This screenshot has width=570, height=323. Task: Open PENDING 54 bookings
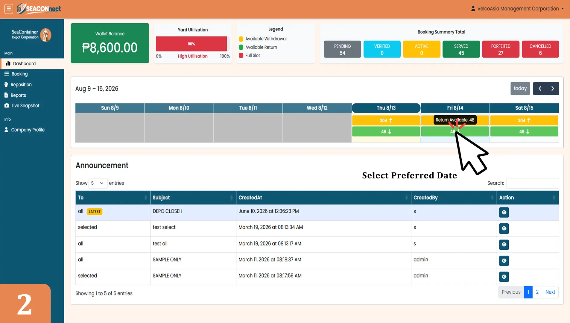click(342, 49)
